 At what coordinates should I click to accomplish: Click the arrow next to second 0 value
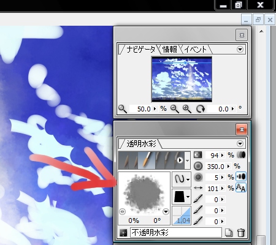[222, 210]
